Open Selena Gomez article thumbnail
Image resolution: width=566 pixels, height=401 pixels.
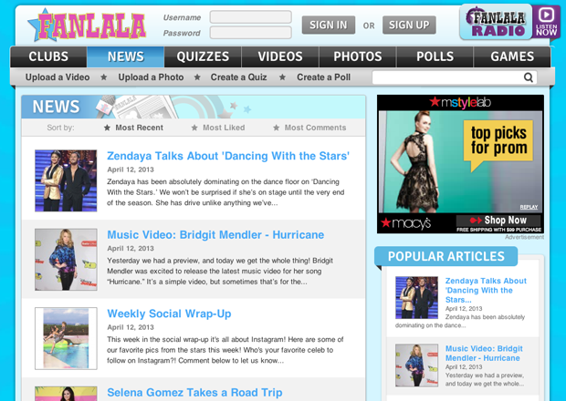[x=66, y=394]
